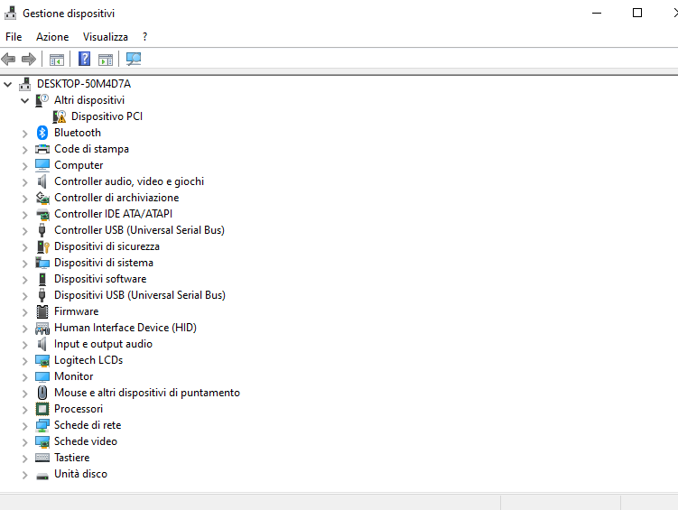
Task: Select Controller di archiviazione label
Action: pyautogui.click(x=116, y=198)
